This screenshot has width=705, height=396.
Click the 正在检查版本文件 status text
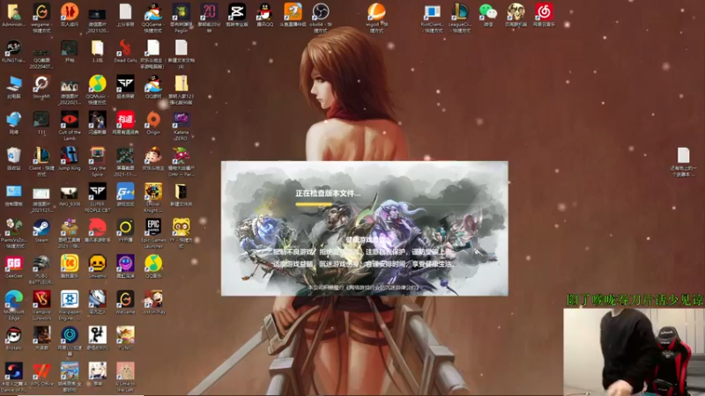coord(328,194)
